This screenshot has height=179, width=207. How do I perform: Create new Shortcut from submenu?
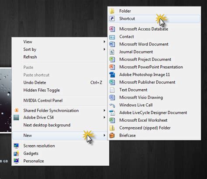coord(154,19)
